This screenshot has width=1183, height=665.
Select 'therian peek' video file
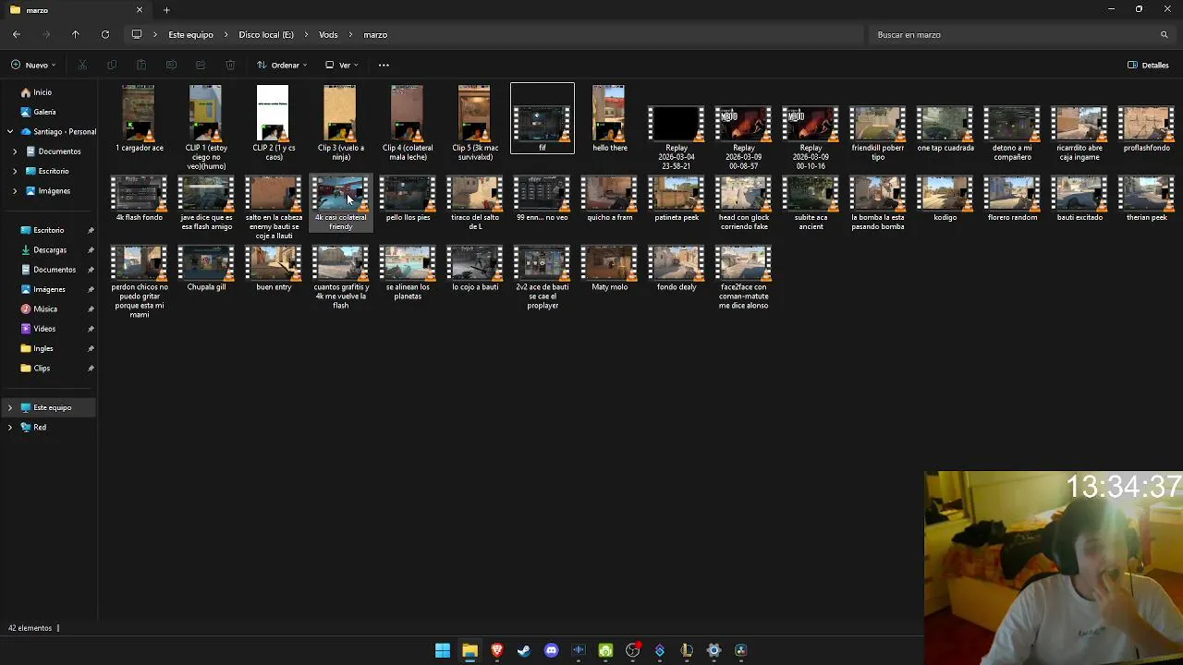click(1147, 199)
